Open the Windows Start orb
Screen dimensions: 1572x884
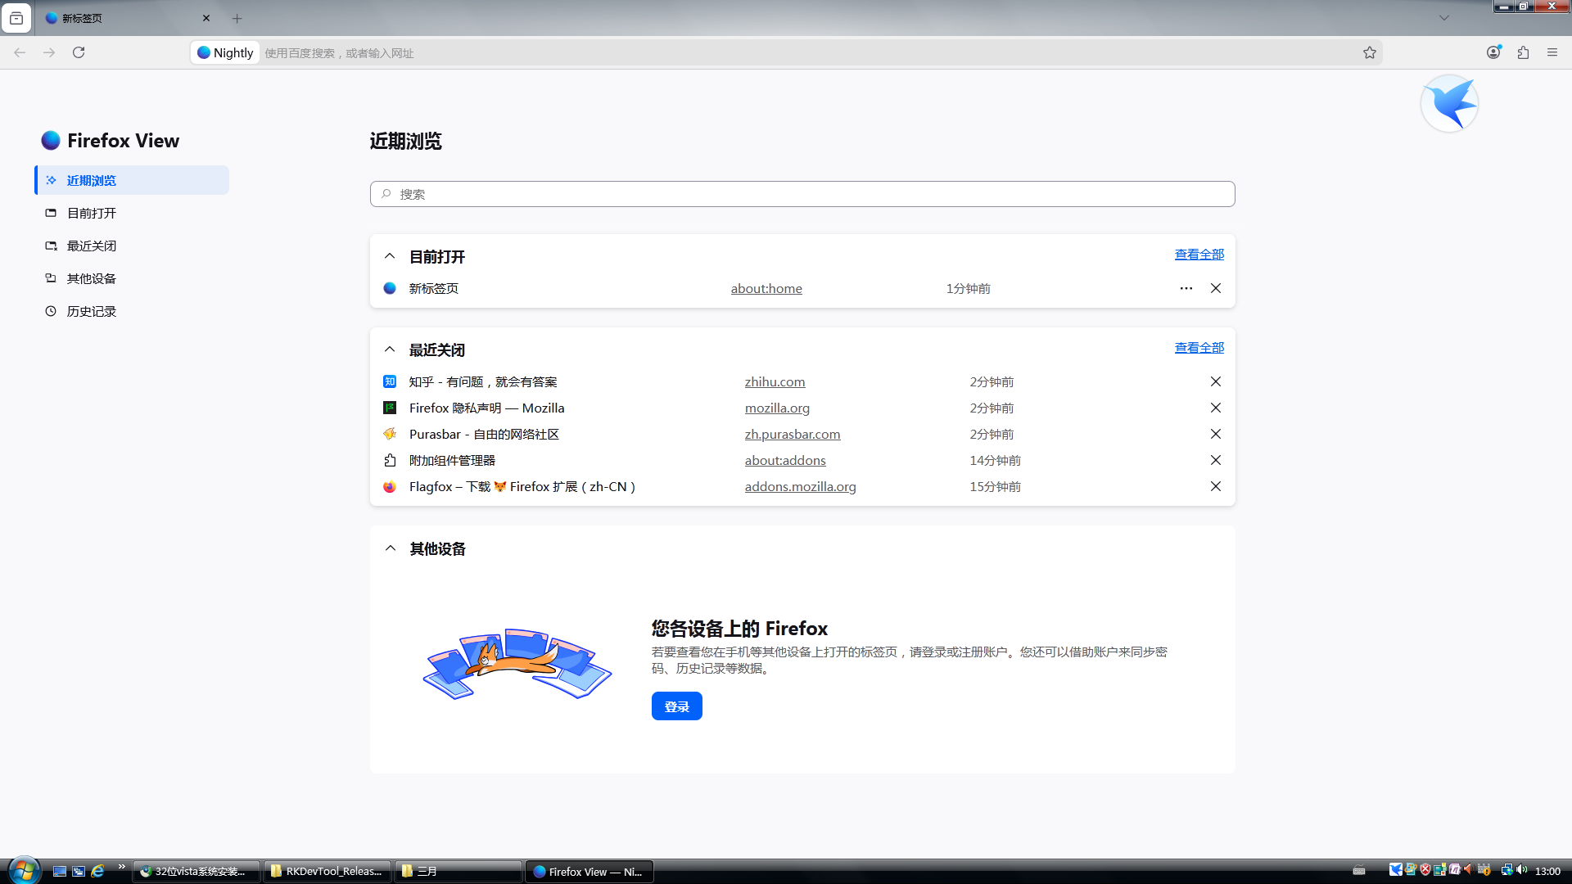23,870
